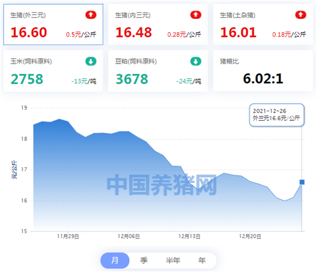Switch chart to 季 range
This screenshot has height=272, width=317.
point(144,260)
